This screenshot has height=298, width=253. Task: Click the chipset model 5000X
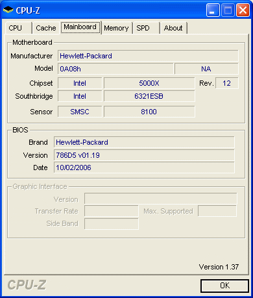[x=149, y=83]
